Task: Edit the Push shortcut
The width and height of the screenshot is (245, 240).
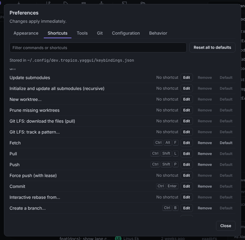Action: coord(187,165)
